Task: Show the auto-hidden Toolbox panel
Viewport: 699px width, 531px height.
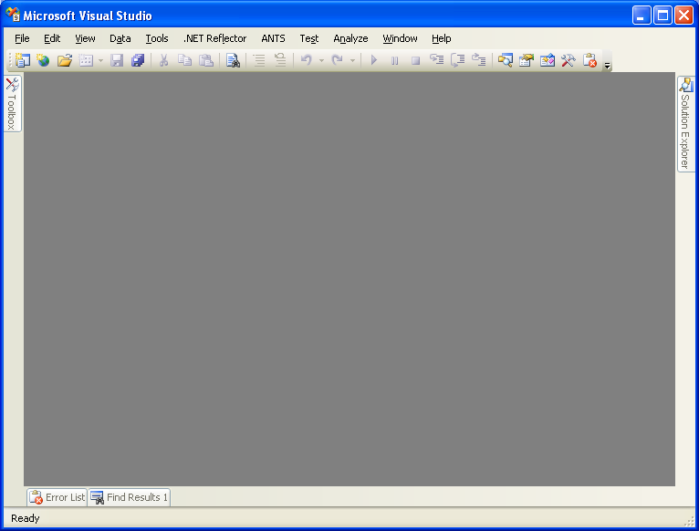Action: (x=12, y=104)
